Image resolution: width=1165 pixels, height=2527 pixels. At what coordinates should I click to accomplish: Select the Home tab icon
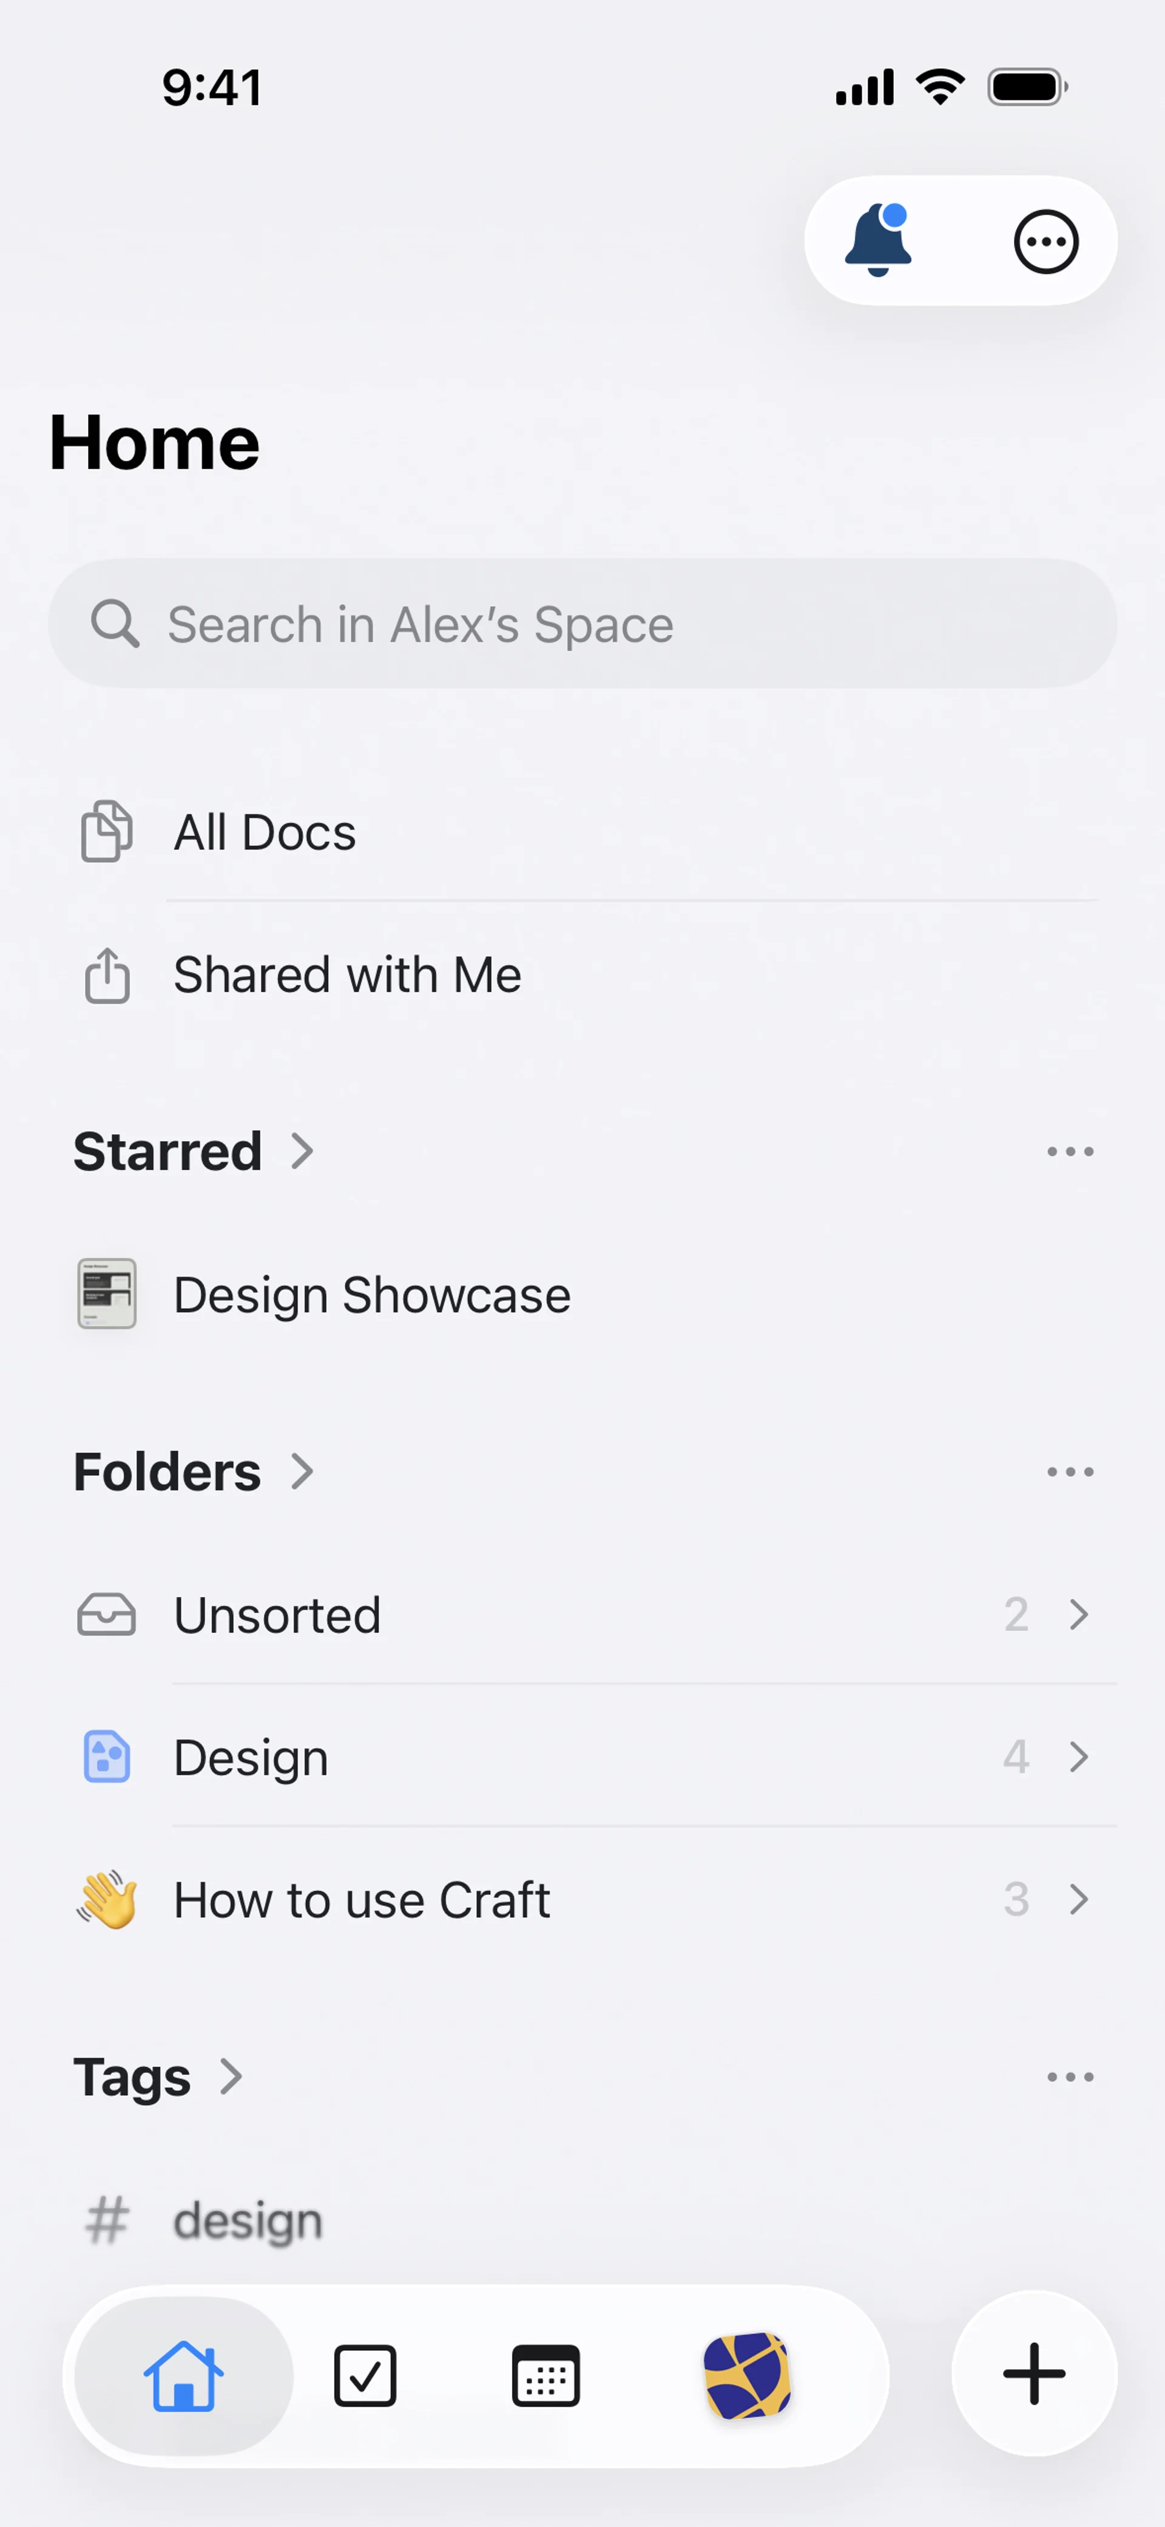click(183, 2376)
